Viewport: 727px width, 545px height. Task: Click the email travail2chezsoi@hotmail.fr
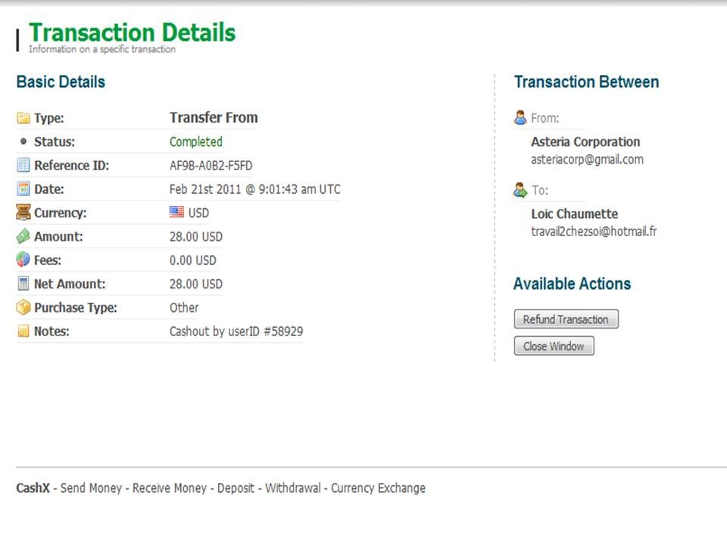click(x=594, y=232)
